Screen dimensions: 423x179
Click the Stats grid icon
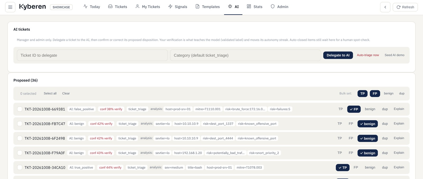[x=249, y=6]
